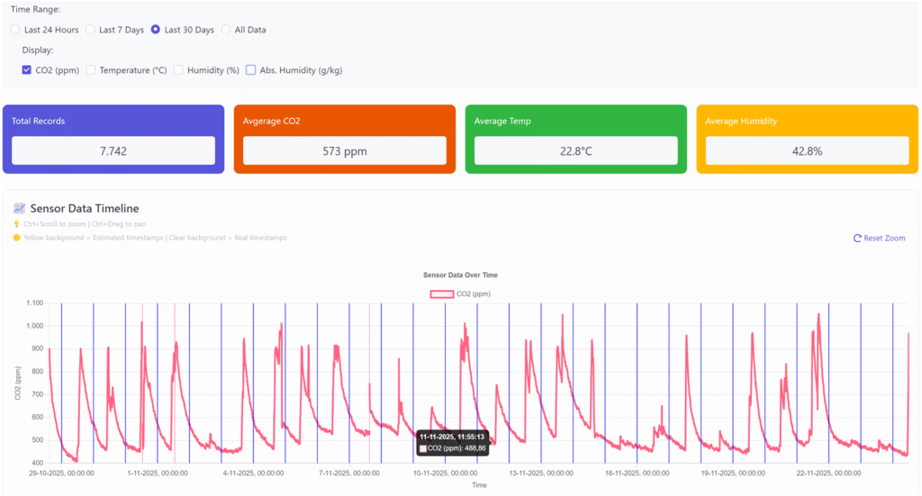This screenshot has height=496, width=922.
Task: Select the Last 7 Days radio button
Action: coord(90,30)
